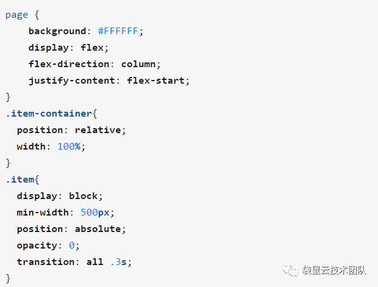This screenshot has width=378, height=287.
Task: Click the background property name
Action: click(57, 31)
